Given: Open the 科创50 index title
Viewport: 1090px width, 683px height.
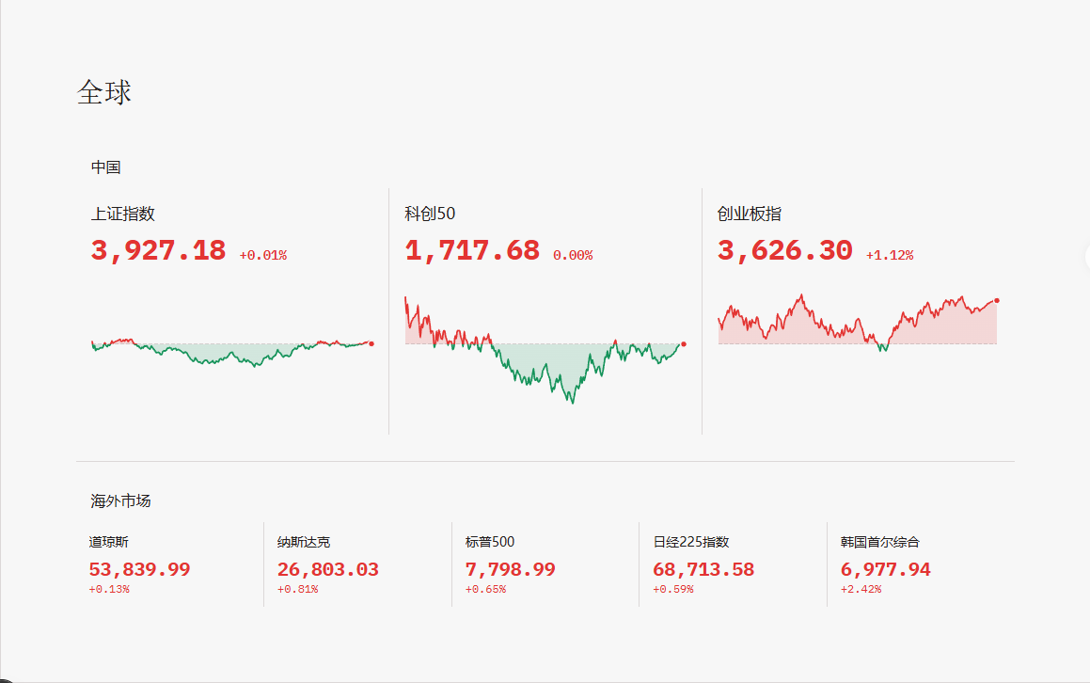Looking at the screenshot, I should [430, 214].
